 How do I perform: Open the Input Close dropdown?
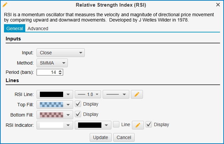pos(60,53)
